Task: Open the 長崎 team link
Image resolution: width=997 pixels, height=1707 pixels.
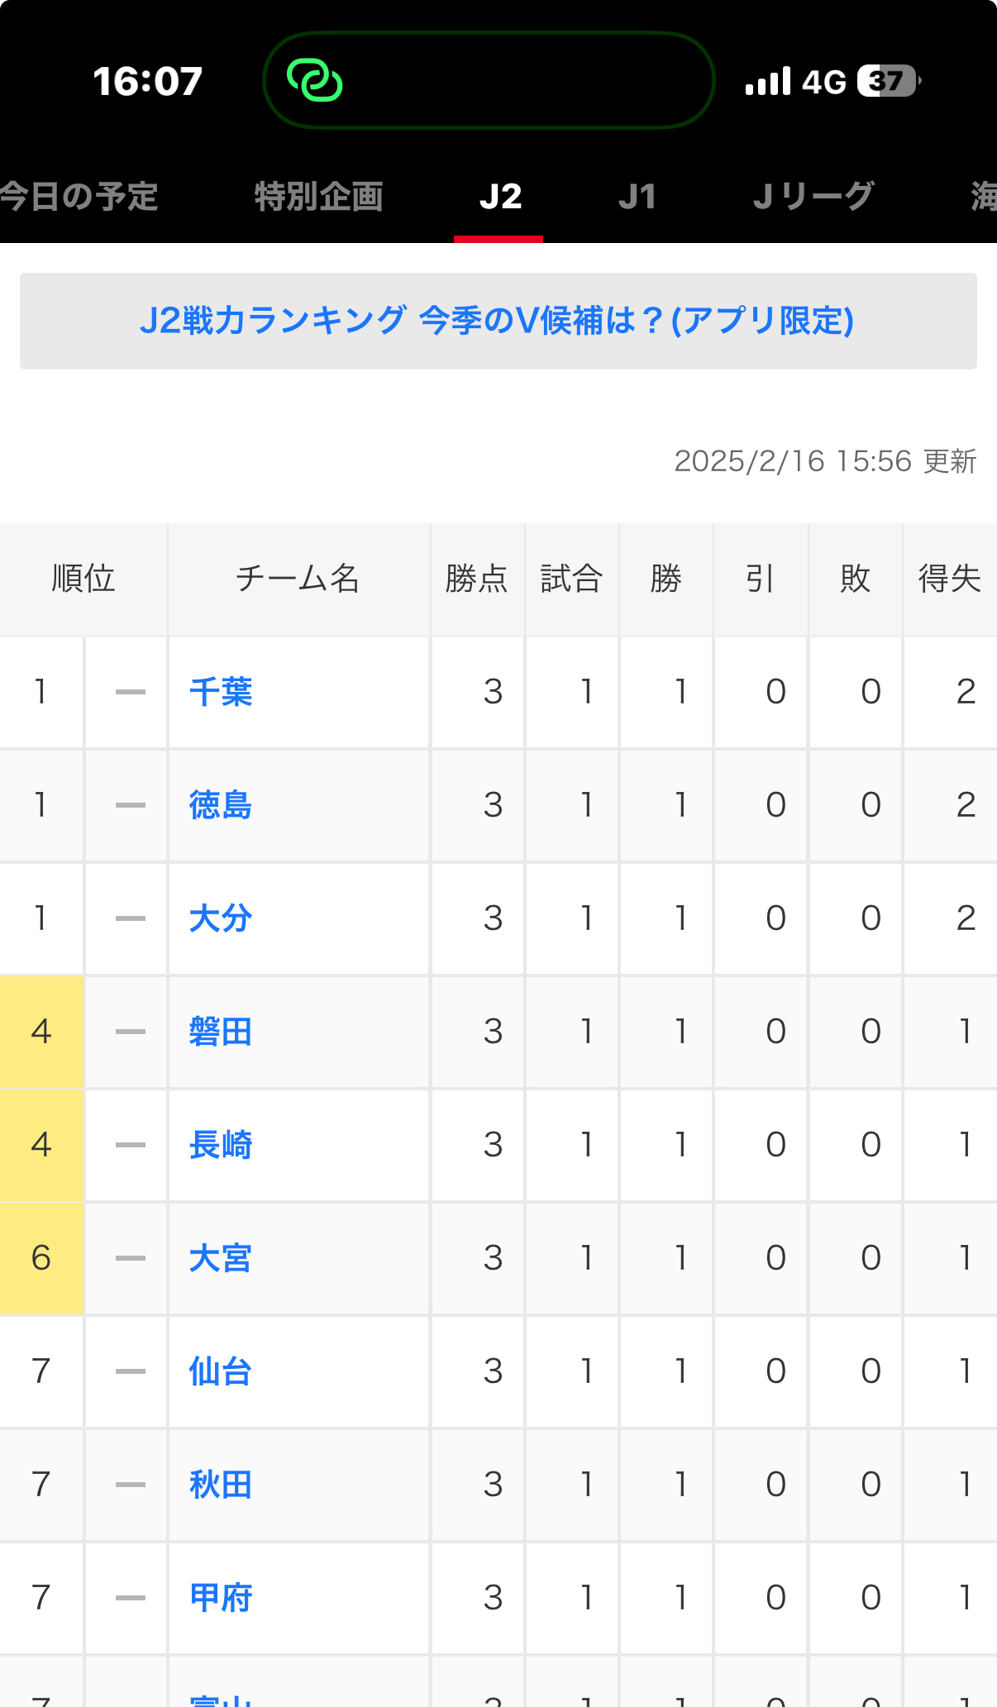Action: click(x=221, y=1145)
